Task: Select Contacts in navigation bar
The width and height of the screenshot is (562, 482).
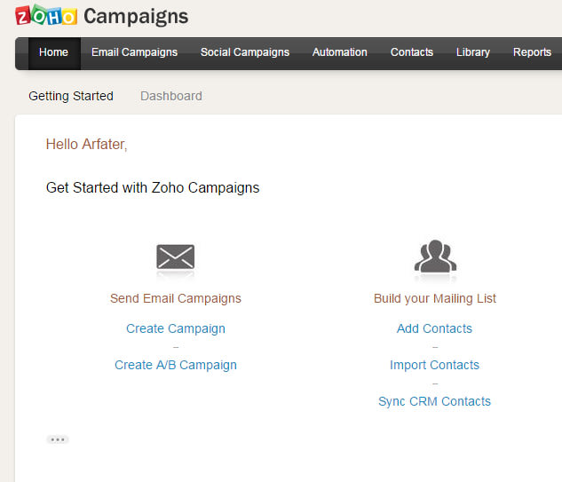Action: (x=412, y=52)
